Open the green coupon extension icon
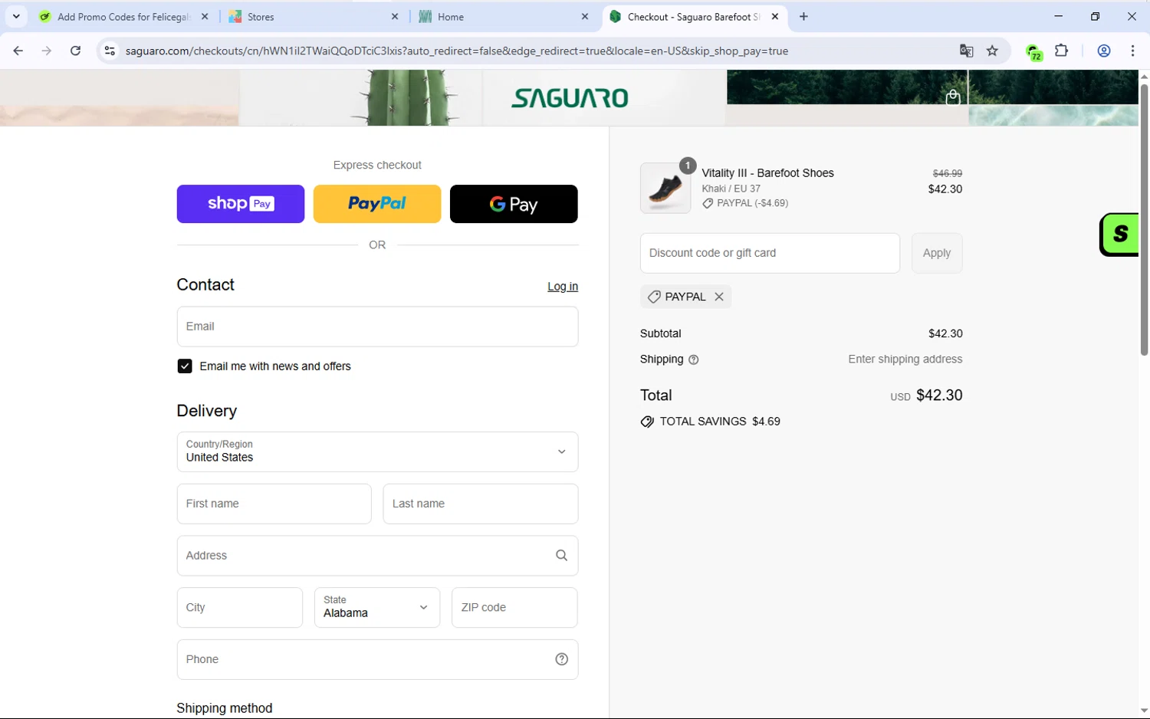 pyautogui.click(x=1034, y=51)
